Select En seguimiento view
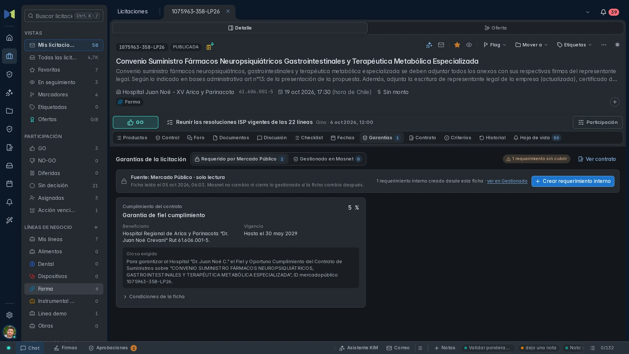 pos(64,82)
